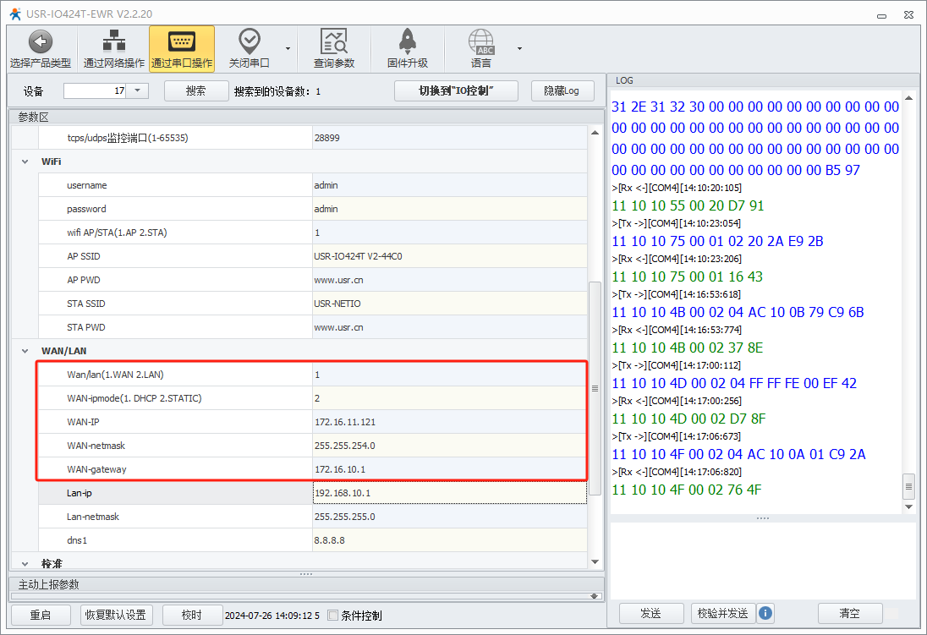
Task: Enable the 条件控制 checkbox
Action: pyautogui.click(x=333, y=616)
